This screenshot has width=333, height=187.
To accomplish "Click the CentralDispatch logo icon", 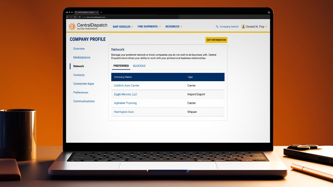I will (x=72, y=27).
